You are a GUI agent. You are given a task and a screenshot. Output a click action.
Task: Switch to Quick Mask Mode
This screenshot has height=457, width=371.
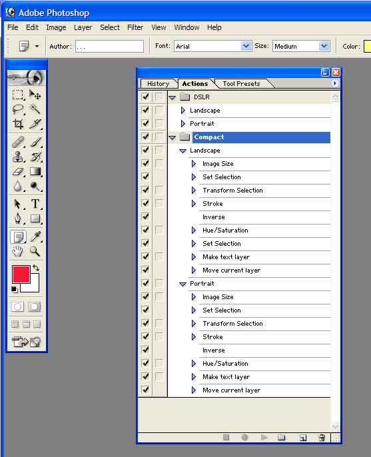35,307
